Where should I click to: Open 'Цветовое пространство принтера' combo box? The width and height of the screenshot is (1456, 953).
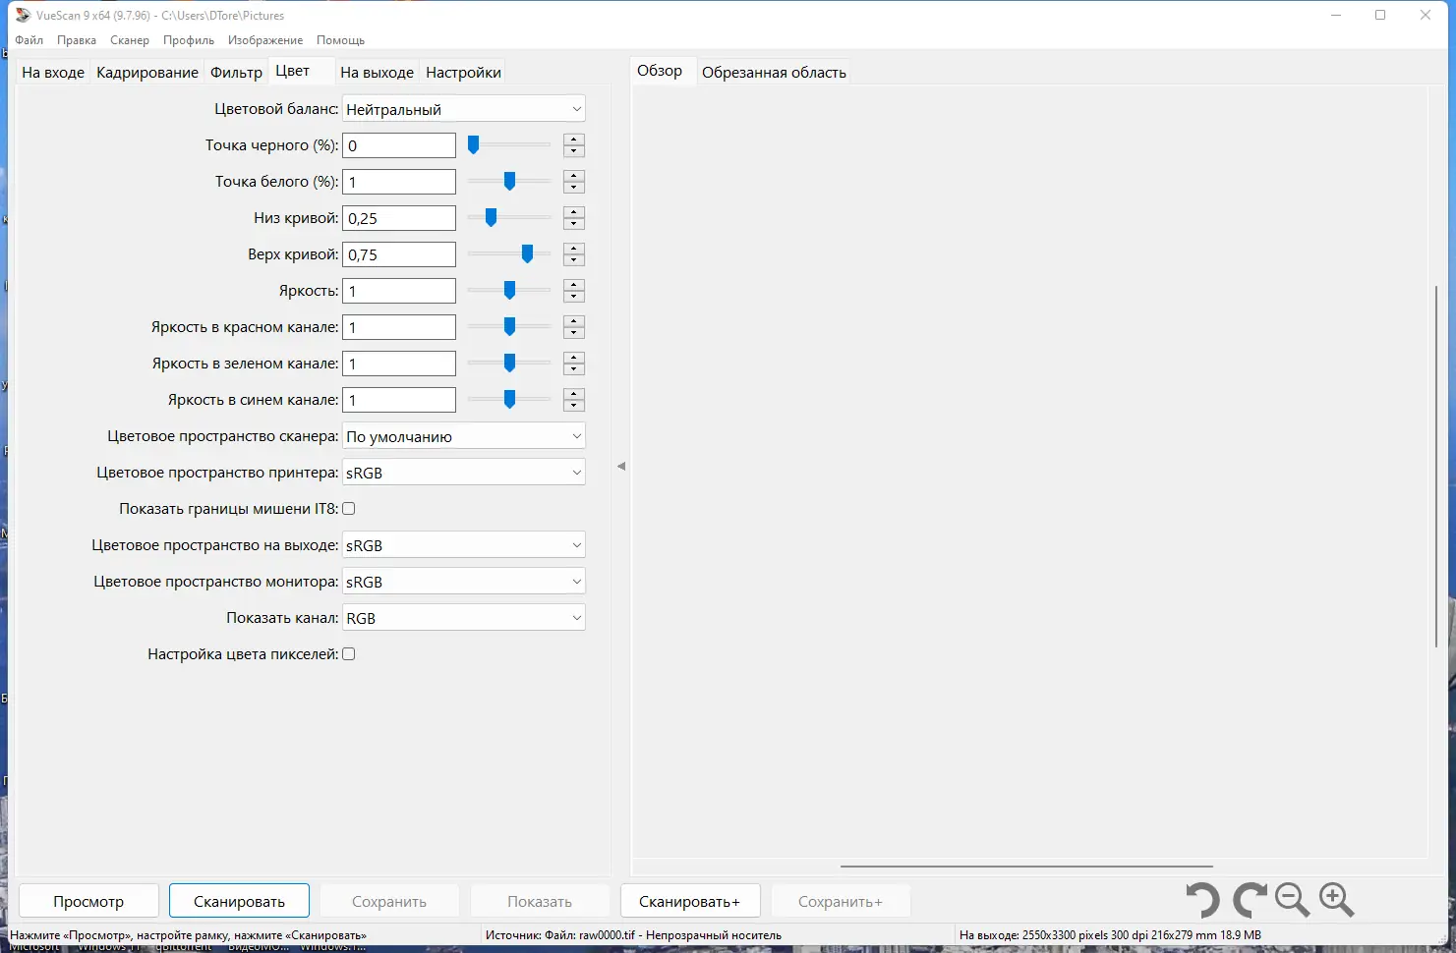pos(464,473)
